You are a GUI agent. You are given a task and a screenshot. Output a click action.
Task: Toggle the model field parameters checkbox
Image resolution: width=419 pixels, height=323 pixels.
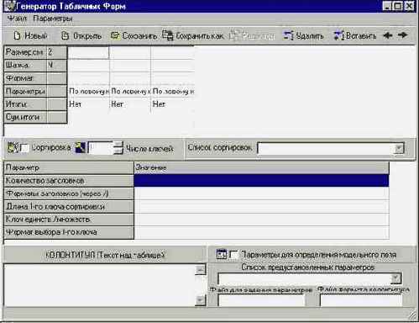tap(233, 255)
